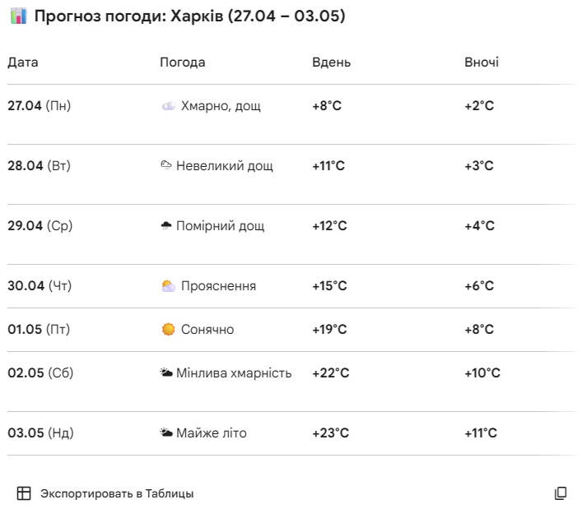Viewport: 582px width, 532px height.
Task: Select the +23°C daytime temperature cell
Action: pyautogui.click(x=330, y=433)
